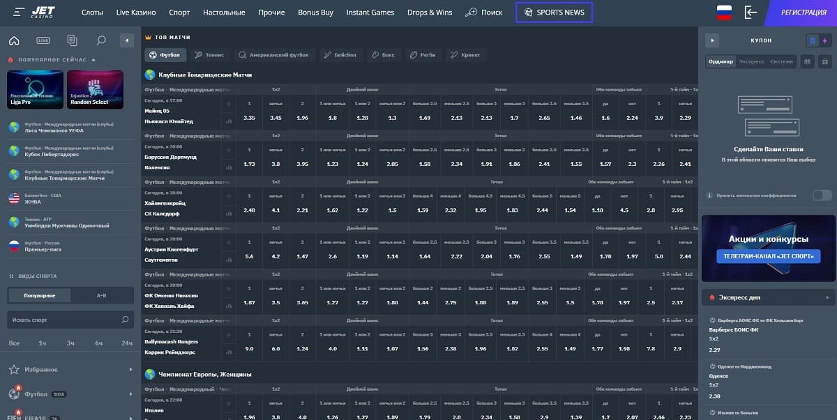Switch the coupon to quick bet lightning mode

824,40
